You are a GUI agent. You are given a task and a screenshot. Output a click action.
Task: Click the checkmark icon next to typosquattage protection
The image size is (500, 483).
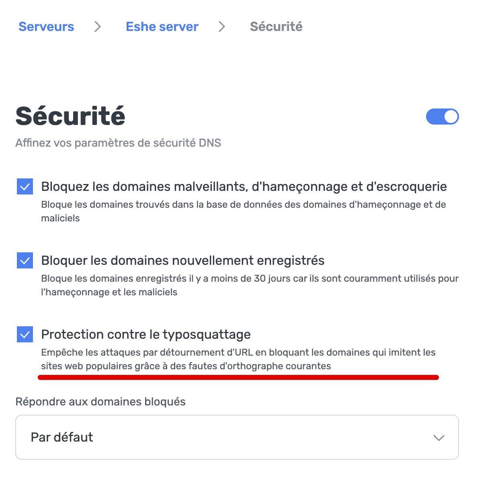click(25, 334)
